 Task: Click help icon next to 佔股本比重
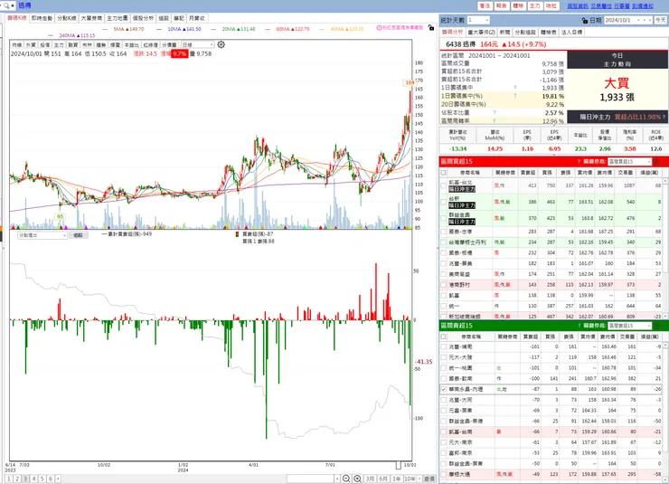[495, 113]
